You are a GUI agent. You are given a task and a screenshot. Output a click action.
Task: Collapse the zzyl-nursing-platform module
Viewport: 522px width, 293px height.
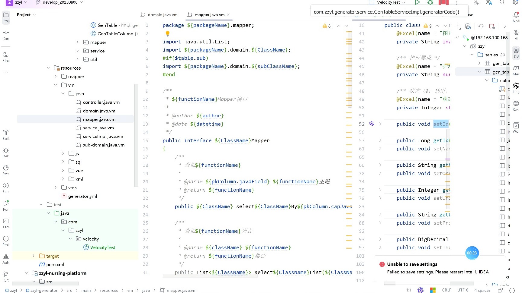coord(26,273)
